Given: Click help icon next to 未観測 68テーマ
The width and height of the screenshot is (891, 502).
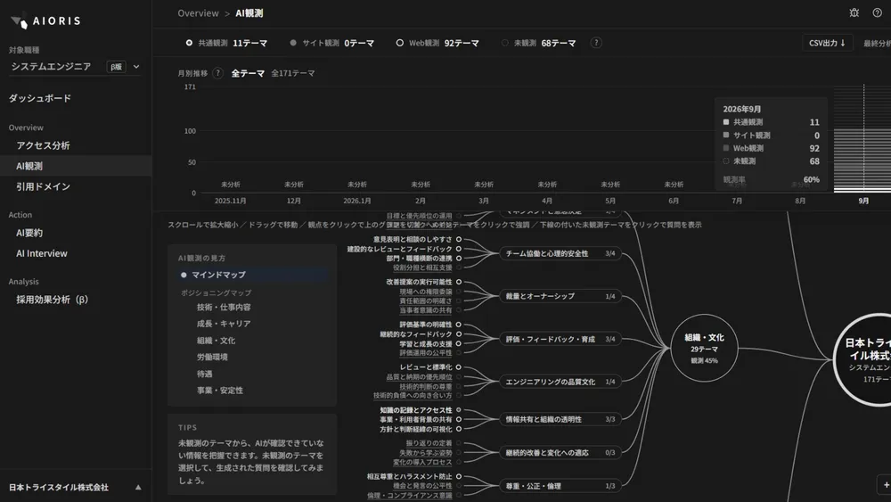Looking at the screenshot, I should pyautogui.click(x=596, y=43).
